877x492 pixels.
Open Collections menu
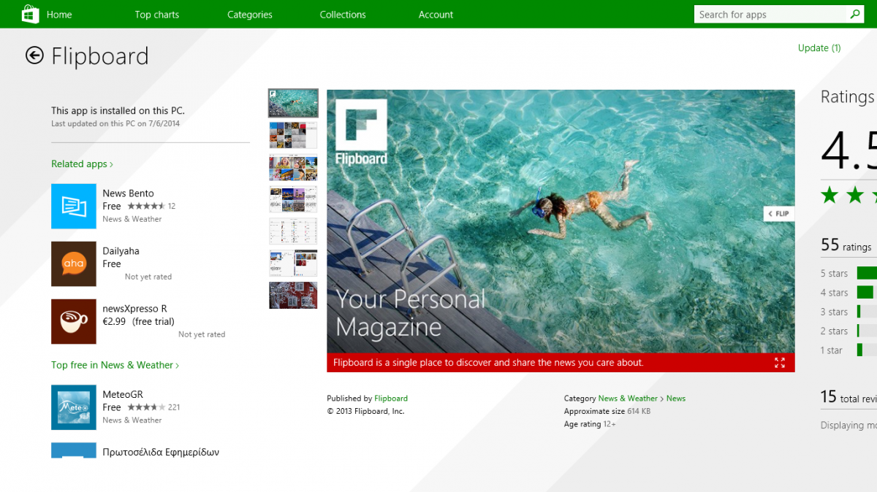pos(343,15)
